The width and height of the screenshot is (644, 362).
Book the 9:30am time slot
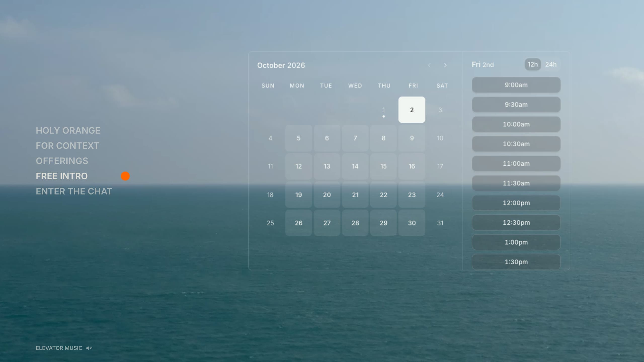click(516, 105)
